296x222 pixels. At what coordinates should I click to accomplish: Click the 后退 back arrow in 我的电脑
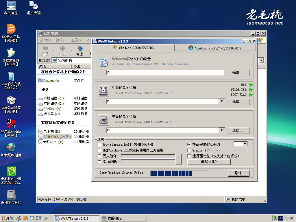point(45,50)
